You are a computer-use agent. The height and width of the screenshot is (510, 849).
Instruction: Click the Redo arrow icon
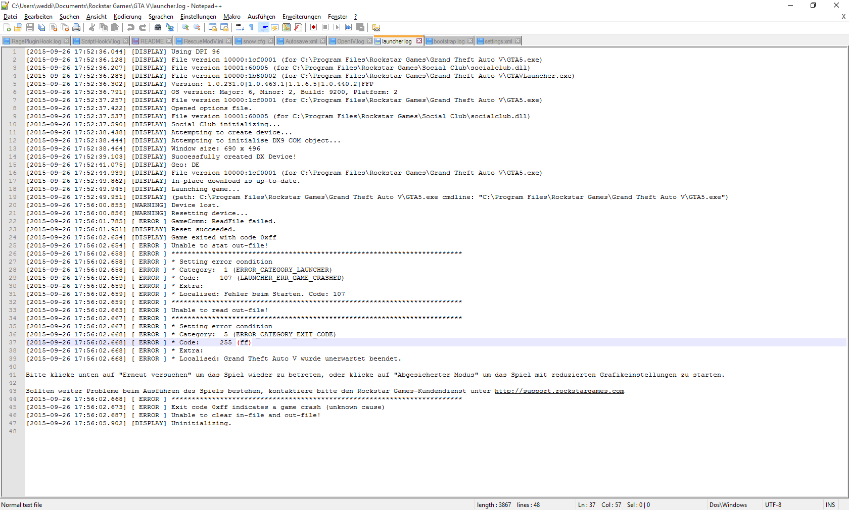coord(143,28)
